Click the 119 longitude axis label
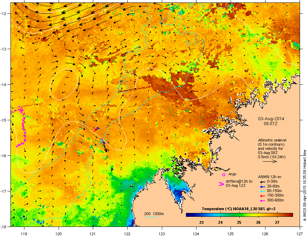Image resolution: width=307 pixels, height=237 pixels. click(24, 234)
